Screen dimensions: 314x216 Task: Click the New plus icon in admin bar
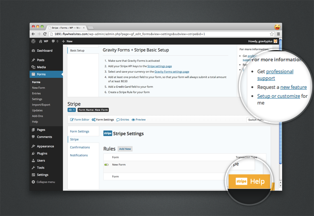click(63, 41)
